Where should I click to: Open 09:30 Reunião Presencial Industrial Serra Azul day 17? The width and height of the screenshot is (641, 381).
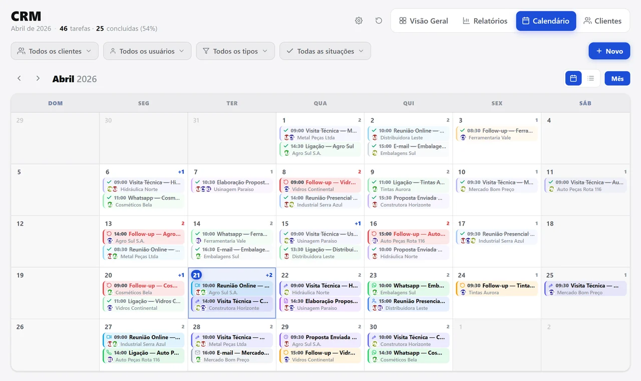pos(496,237)
